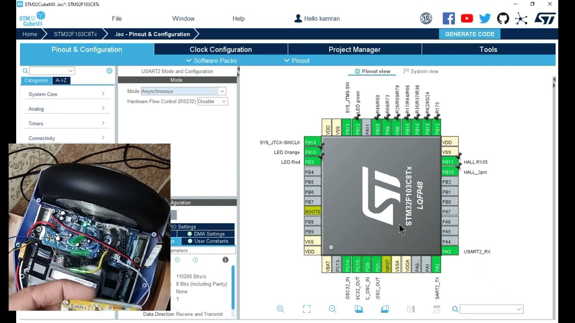Click the ST logo in header
This screenshot has width=575, height=323.
(x=545, y=18)
